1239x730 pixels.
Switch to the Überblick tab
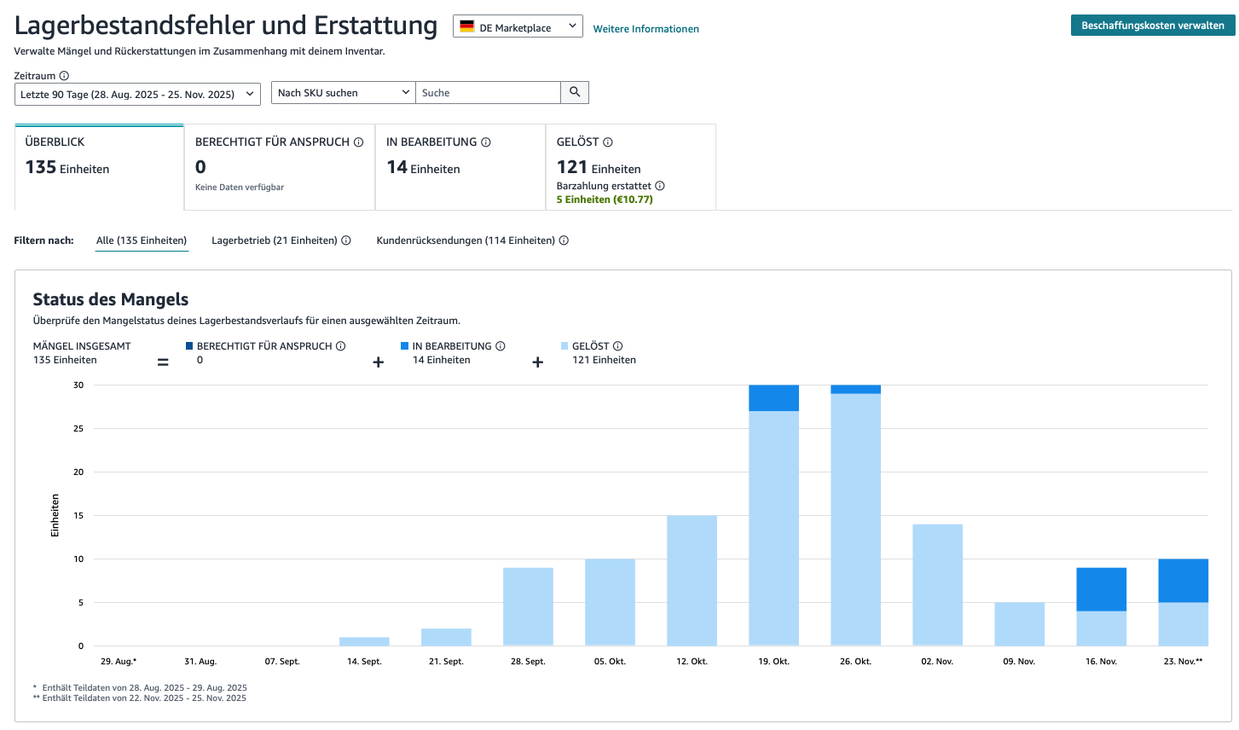pyautogui.click(x=99, y=167)
